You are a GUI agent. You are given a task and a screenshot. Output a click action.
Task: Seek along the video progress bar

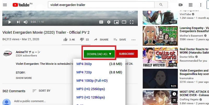(70, 18)
